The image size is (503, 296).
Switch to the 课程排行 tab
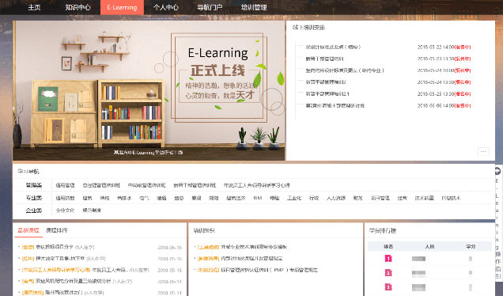coord(56,230)
